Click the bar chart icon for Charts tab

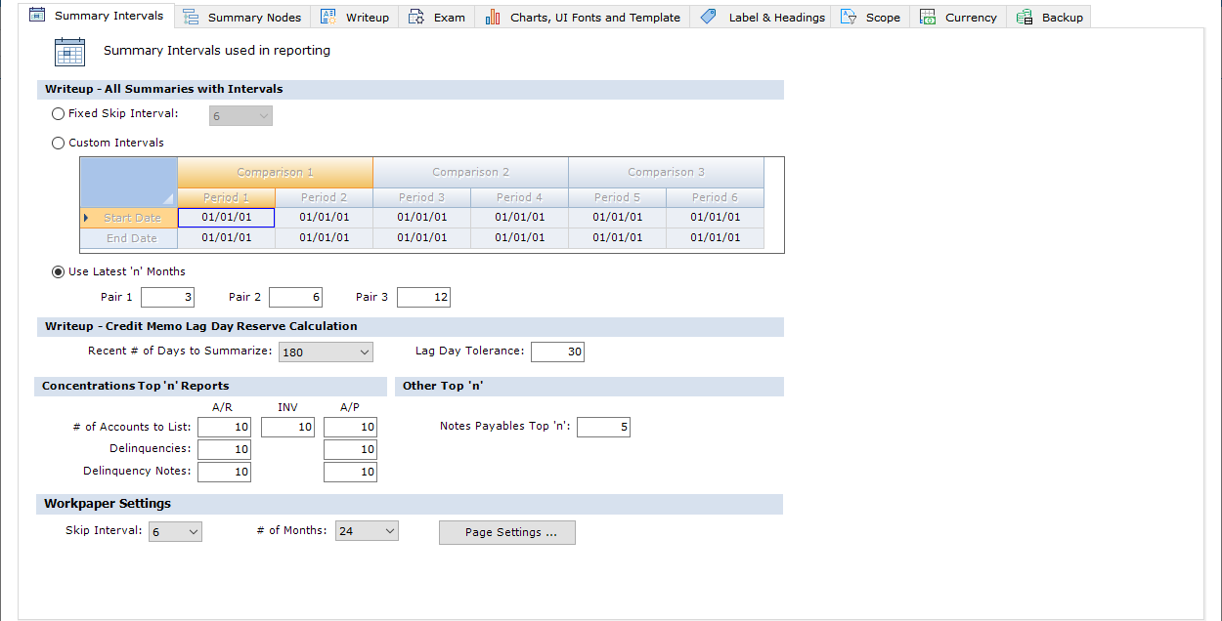493,18
